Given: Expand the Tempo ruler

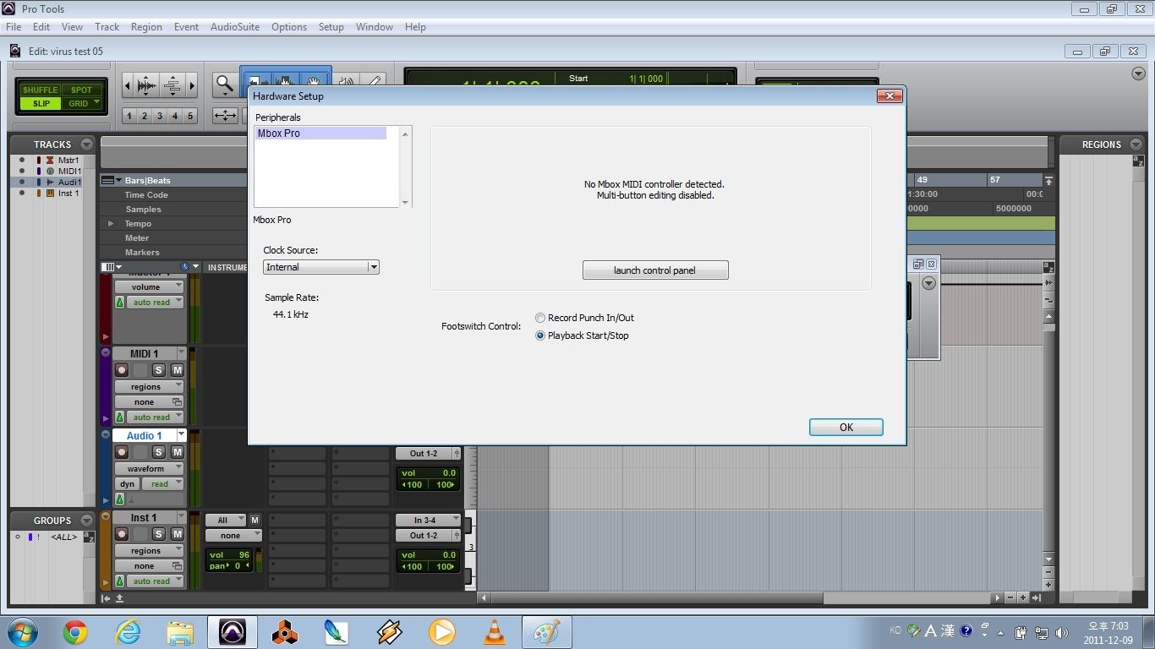Looking at the screenshot, I should (110, 223).
